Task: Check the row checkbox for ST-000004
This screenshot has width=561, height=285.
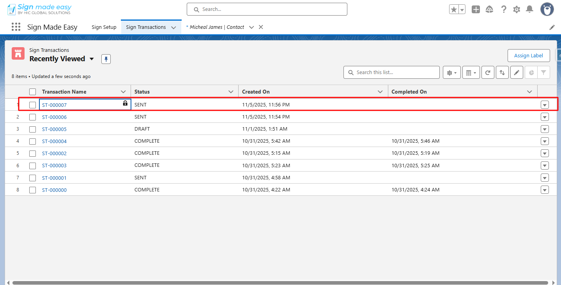Action: (33, 141)
